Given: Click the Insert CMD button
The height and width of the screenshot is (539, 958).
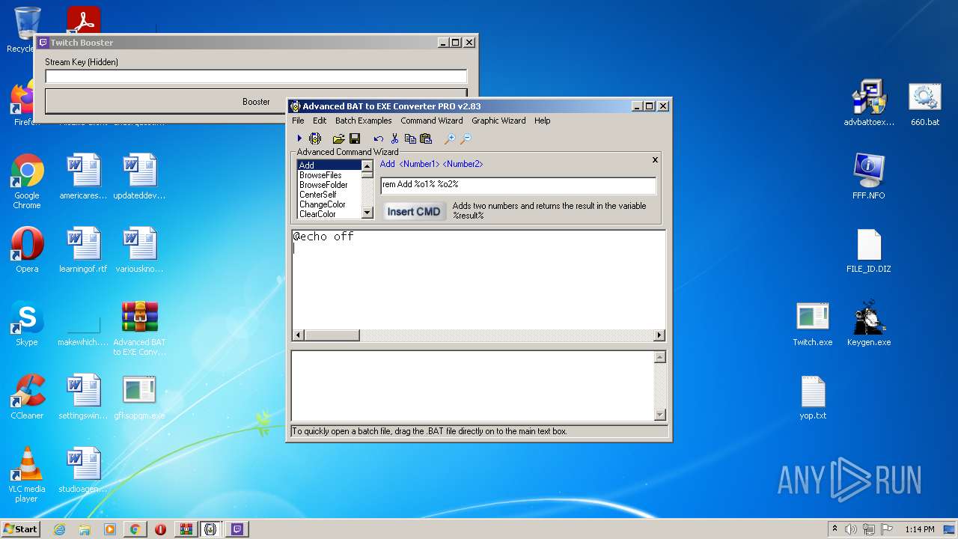Looking at the screenshot, I should click(414, 211).
